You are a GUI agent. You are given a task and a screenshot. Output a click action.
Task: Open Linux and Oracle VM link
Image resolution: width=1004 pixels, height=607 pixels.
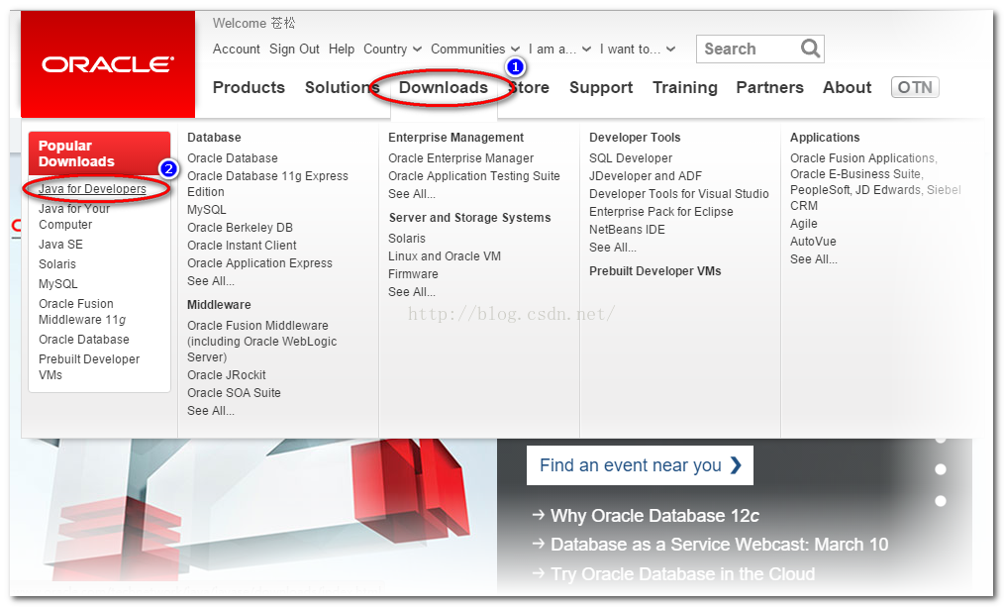[x=445, y=256]
